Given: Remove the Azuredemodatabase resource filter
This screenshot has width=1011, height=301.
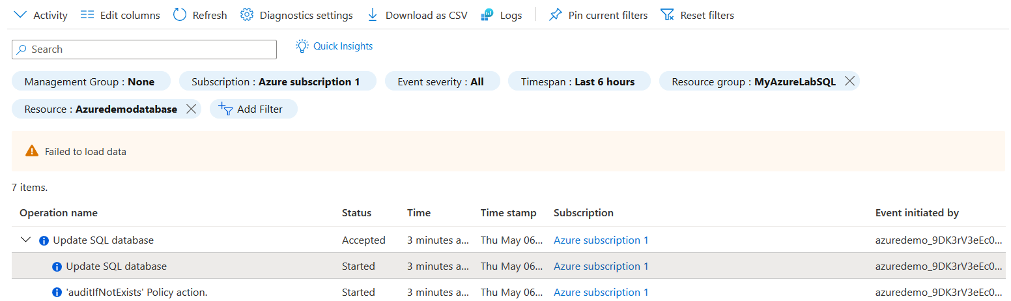Looking at the screenshot, I should 191,109.
